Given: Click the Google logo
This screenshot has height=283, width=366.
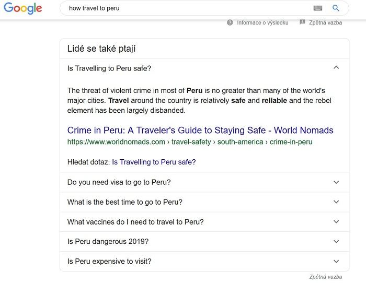Looking at the screenshot, I should [x=22, y=8].
